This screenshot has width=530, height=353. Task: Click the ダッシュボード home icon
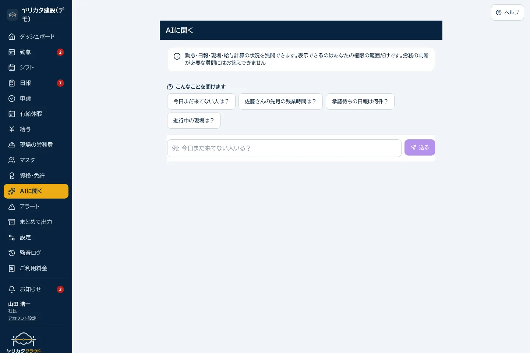click(x=12, y=36)
